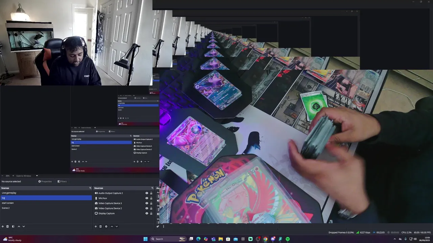This screenshot has width=433, height=243.
Task: Remove selected scene with trash icon
Action: [7, 226]
